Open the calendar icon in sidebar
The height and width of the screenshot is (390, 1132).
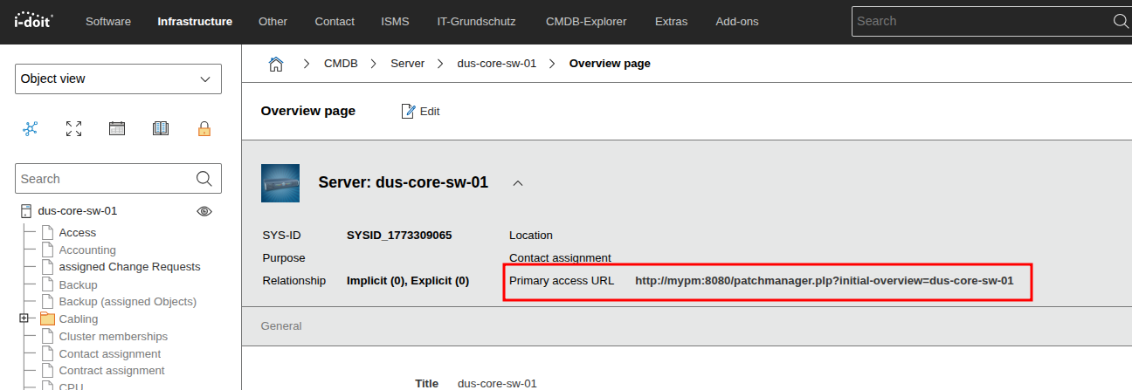point(117,129)
